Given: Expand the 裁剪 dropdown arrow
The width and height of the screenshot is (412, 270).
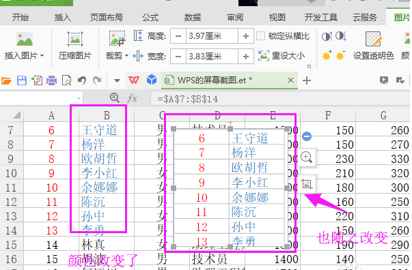Looking at the screenshot, I should pos(126,56).
